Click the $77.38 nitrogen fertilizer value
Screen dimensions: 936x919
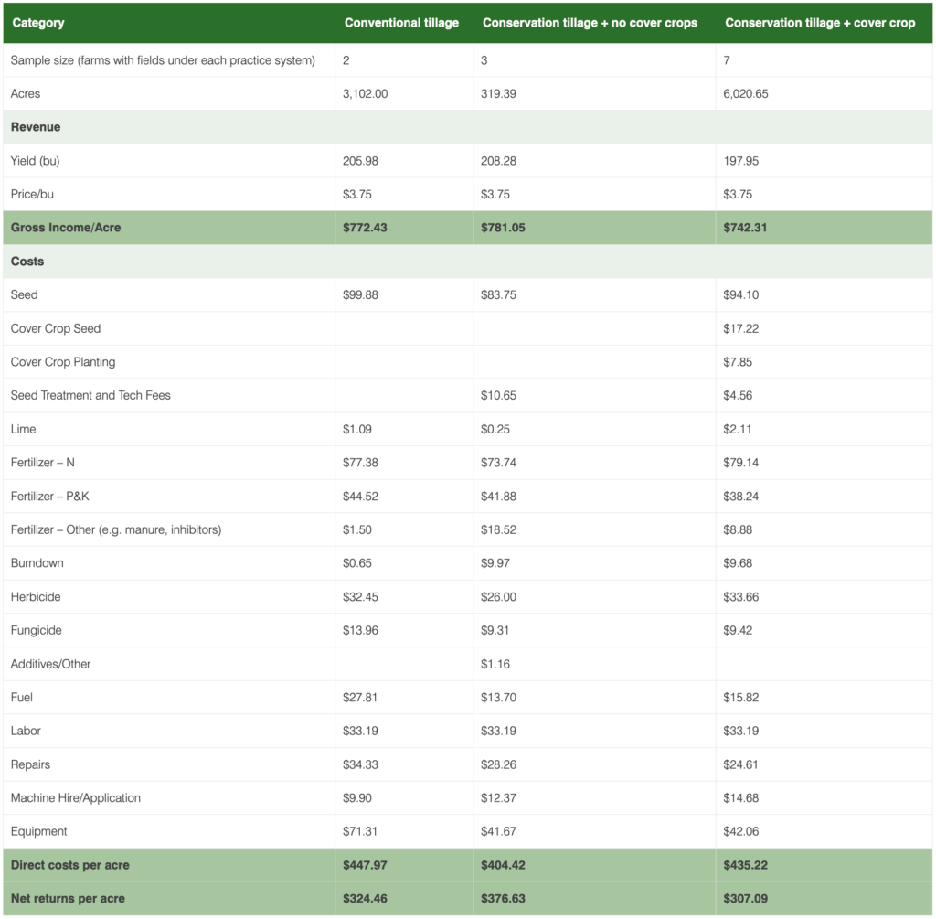(360, 462)
